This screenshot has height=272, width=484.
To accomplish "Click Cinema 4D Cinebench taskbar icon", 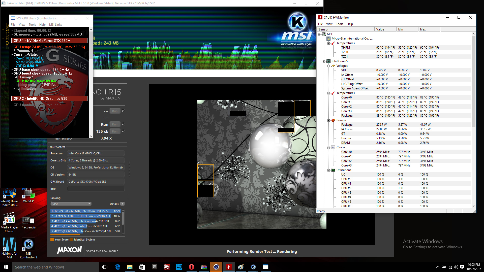I will pos(216,267).
